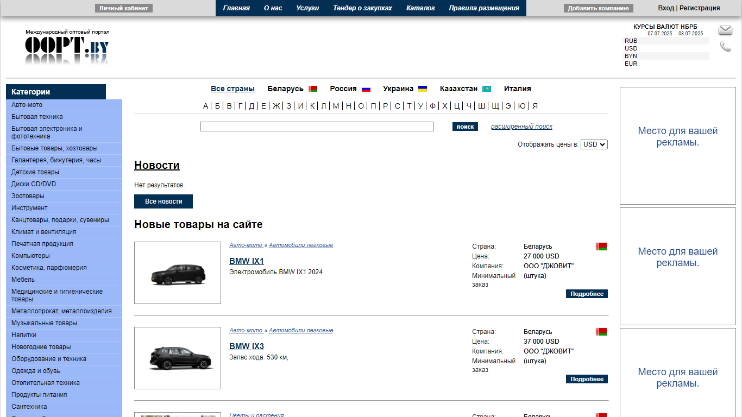Click the Добавить компанию button
Image resolution: width=742 pixels, height=417 pixels.
[x=599, y=8]
